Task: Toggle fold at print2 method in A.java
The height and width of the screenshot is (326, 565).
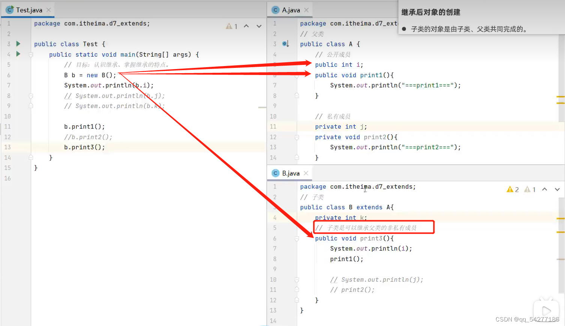Action: pos(297,137)
